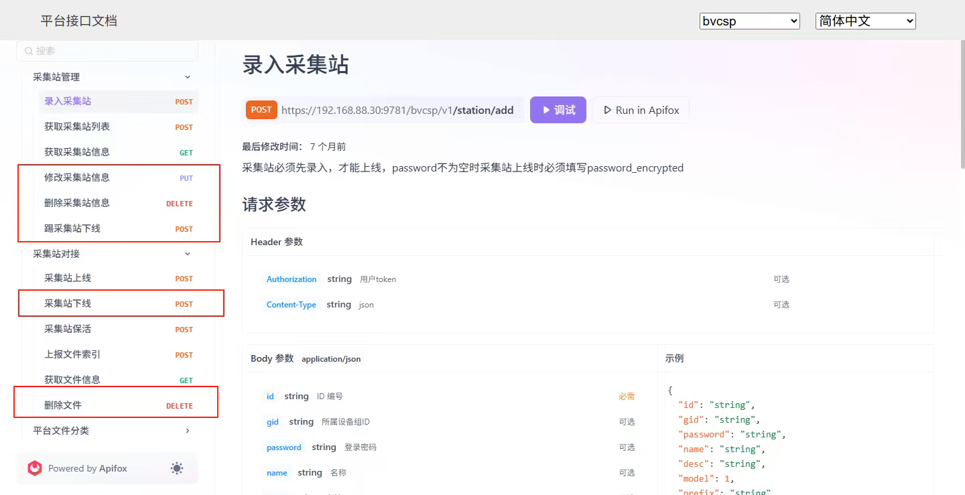Toggle the light/dark theme sun icon
The width and height of the screenshot is (965, 495).
pos(177,468)
